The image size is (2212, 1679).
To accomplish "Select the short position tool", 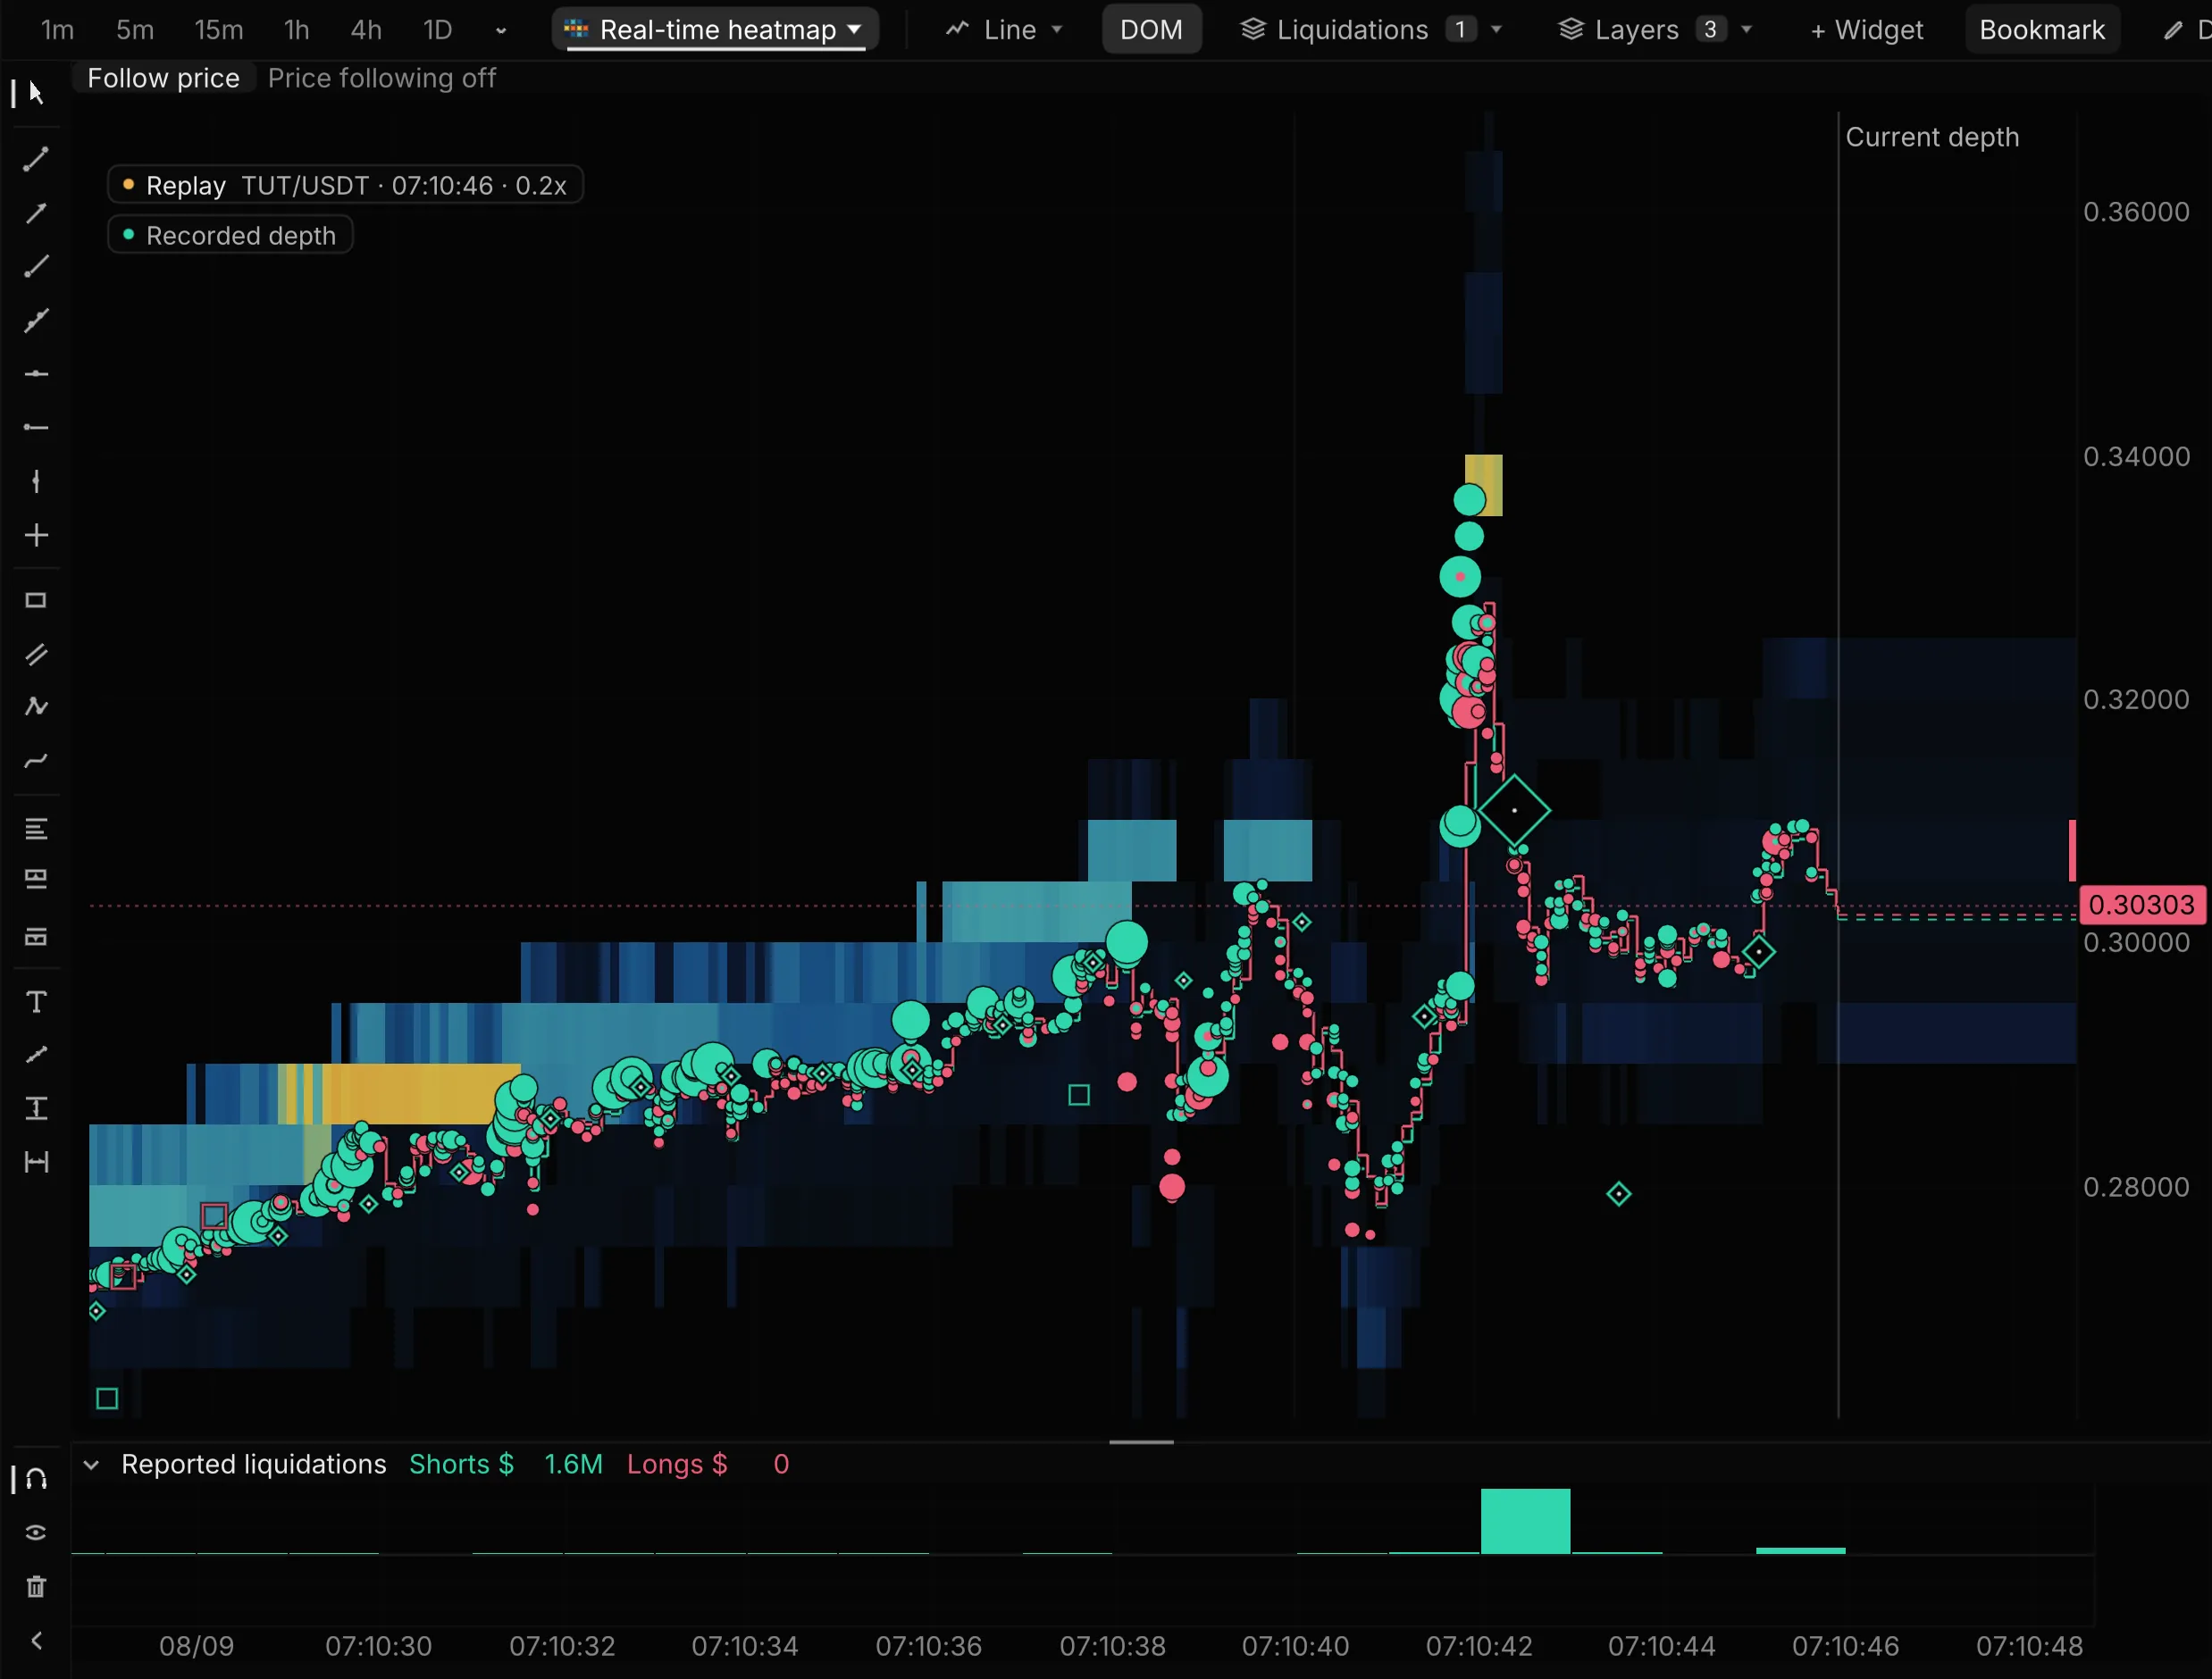I will pyautogui.click(x=36, y=937).
